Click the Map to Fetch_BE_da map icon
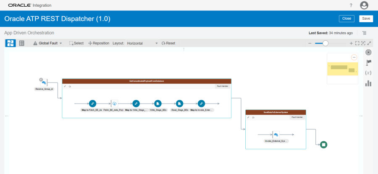Viewport: 378px width, 174px height. [x=92, y=104]
